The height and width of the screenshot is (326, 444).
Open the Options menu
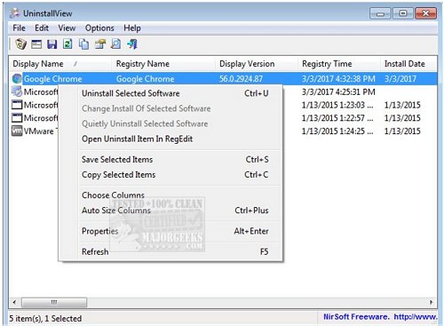click(99, 28)
